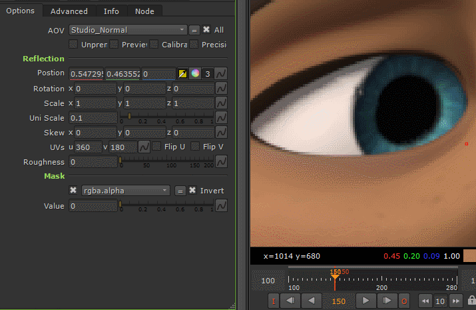Click the Rotation y field
Viewport: 476px width, 310px height.
144,89
